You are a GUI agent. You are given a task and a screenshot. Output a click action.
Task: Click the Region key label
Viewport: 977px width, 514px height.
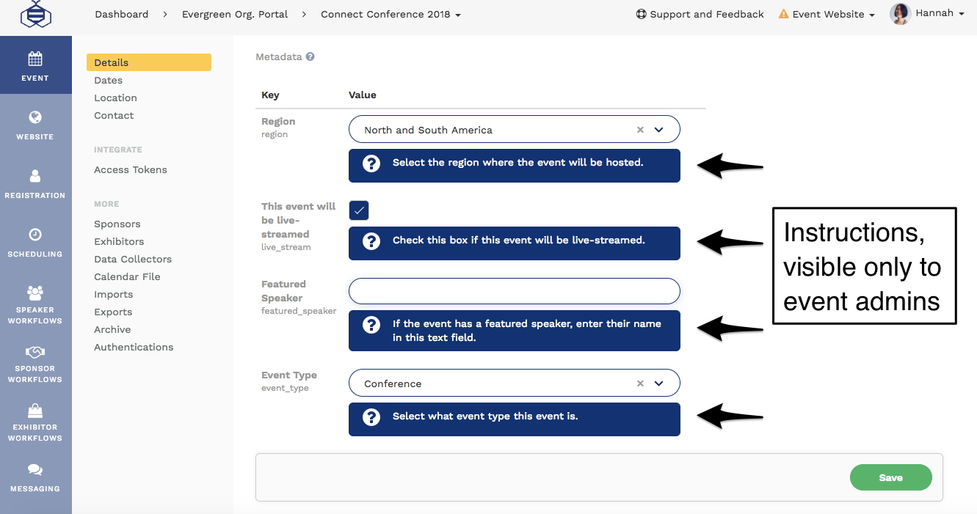(x=278, y=122)
